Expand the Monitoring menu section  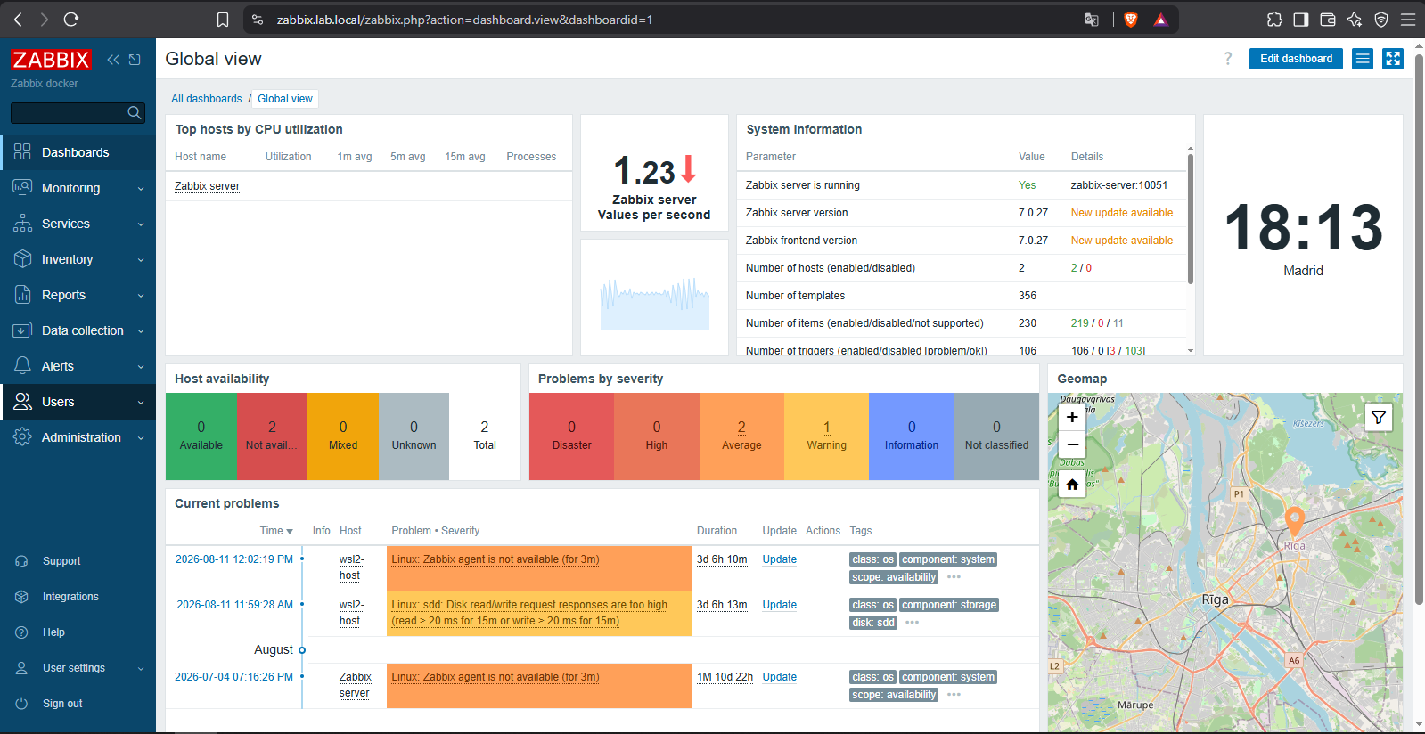click(x=78, y=188)
